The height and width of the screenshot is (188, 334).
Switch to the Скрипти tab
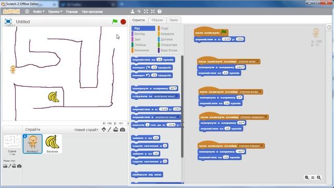point(138,20)
